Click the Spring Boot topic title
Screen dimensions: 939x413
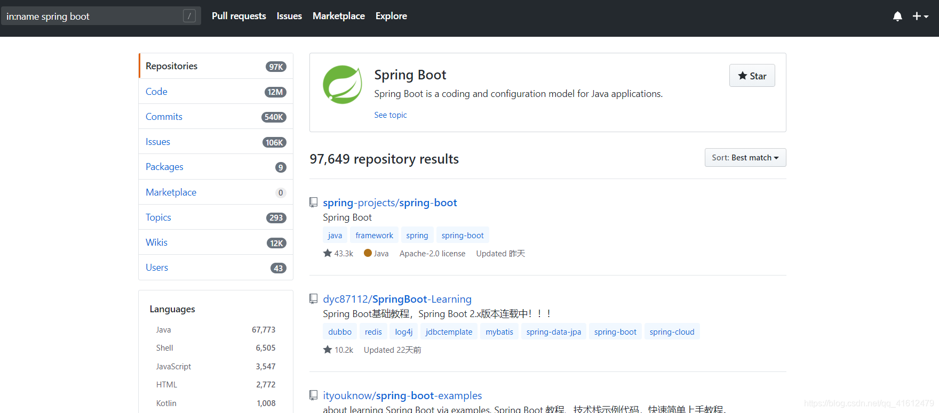coord(410,75)
